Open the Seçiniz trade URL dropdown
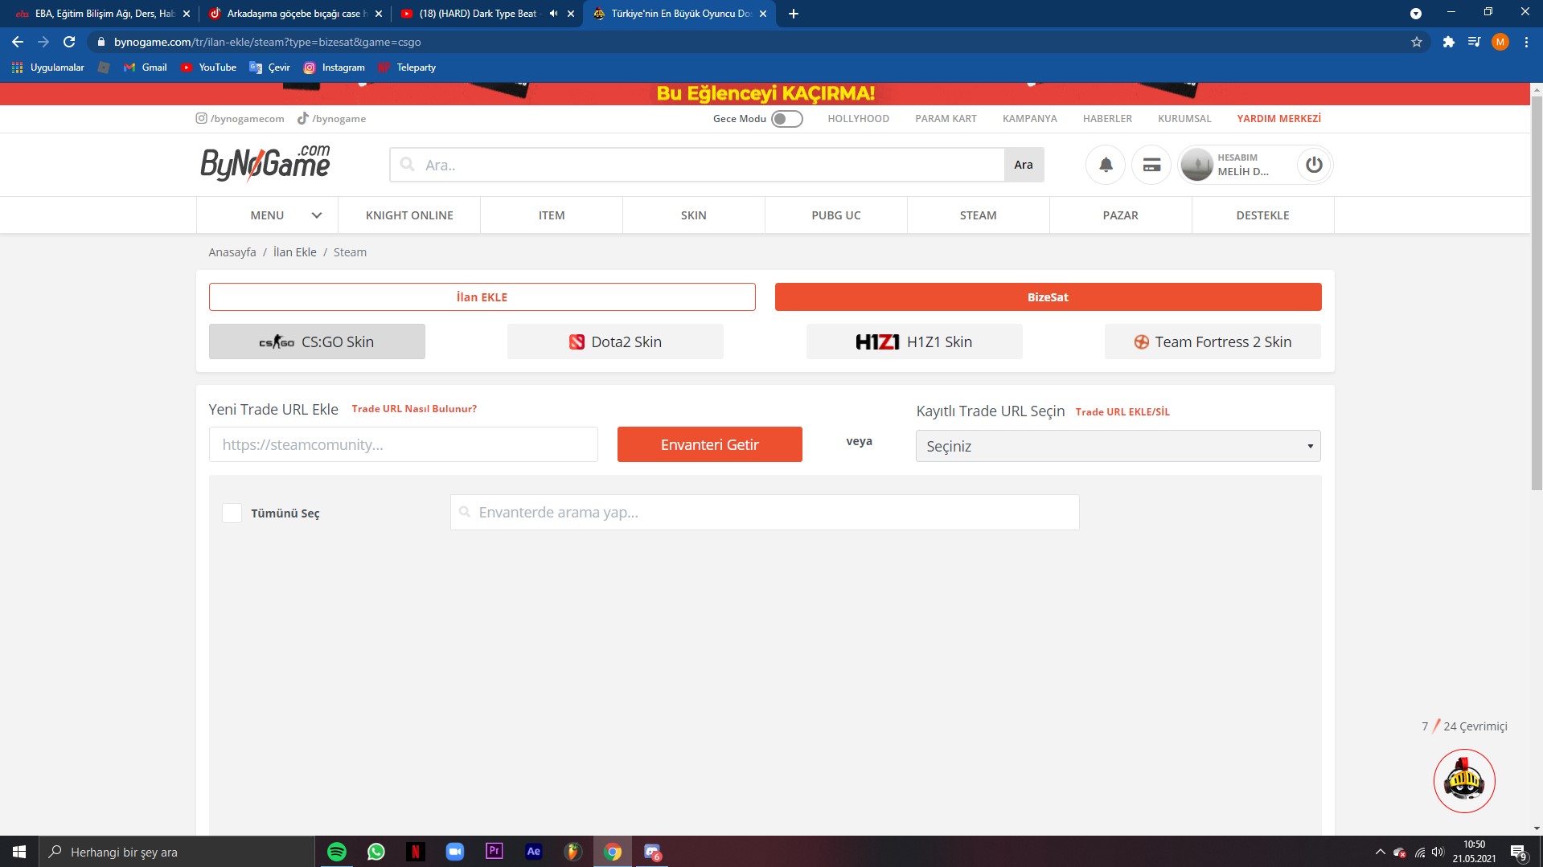Screen dimensions: 1543x867 1118,446
